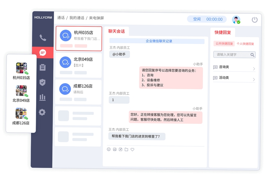Click the reply 您好,正在转接客服为您处理
This screenshot has width=267, height=177.
coord(166,117)
